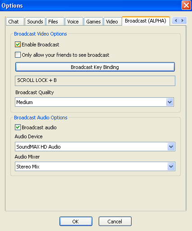
Task: Switch to the Chat tab
Action: (15, 22)
